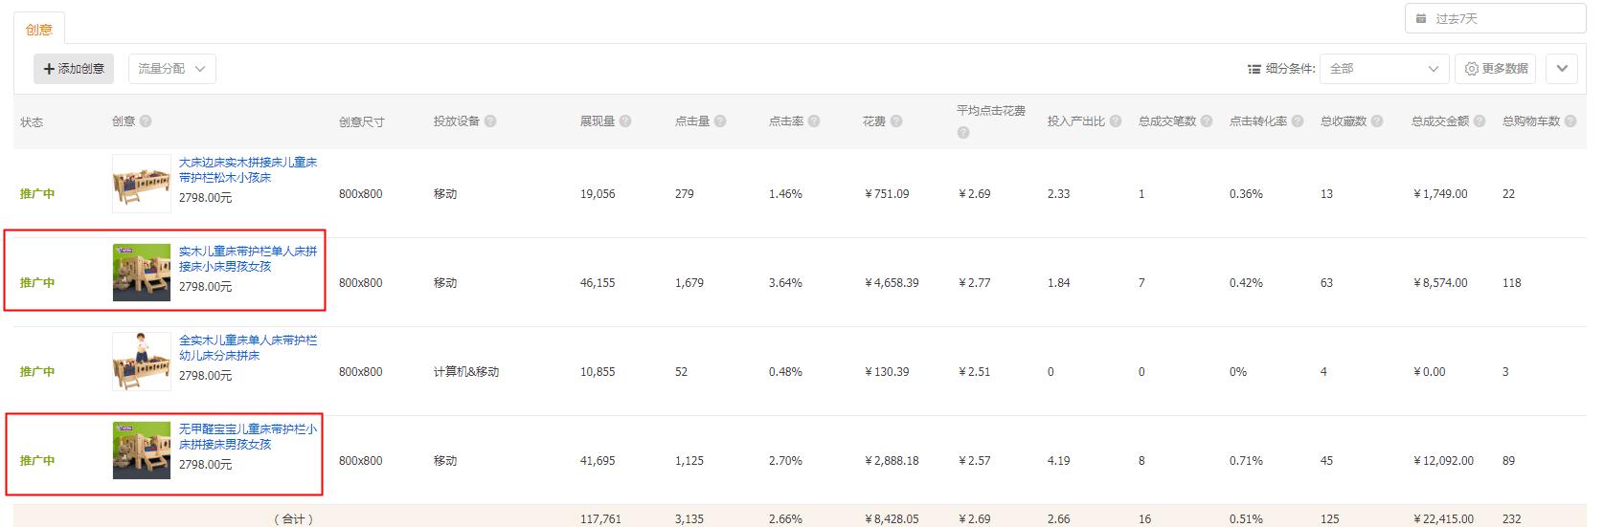Open the 过去7天 date range picker
The width and height of the screenshot is (1604, 527).
click(1496, 18)
